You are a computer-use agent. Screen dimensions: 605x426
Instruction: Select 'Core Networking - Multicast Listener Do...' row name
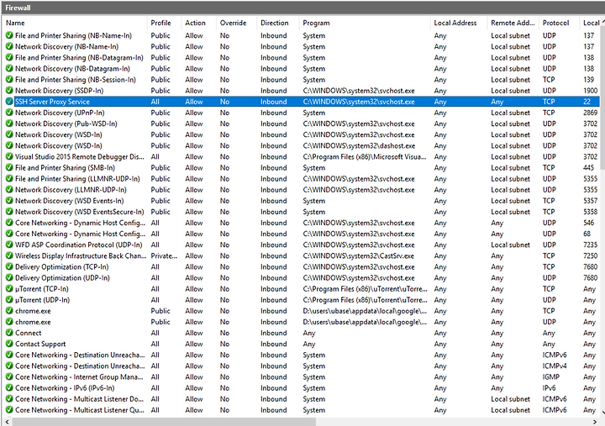pos(79,399)
